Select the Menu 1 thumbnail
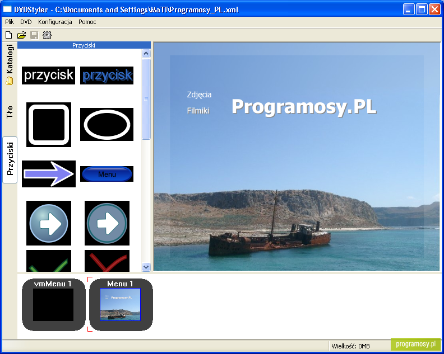The image size is (444, 354). tap(121, 305)
